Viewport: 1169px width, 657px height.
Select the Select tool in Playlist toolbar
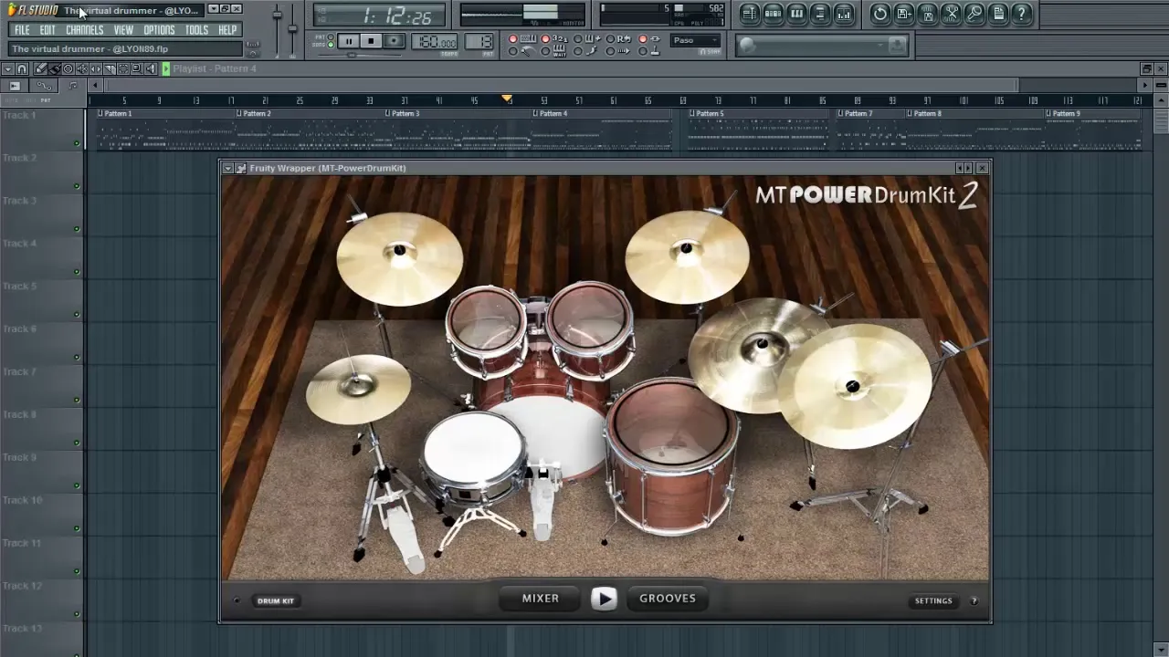click(123, 68)
